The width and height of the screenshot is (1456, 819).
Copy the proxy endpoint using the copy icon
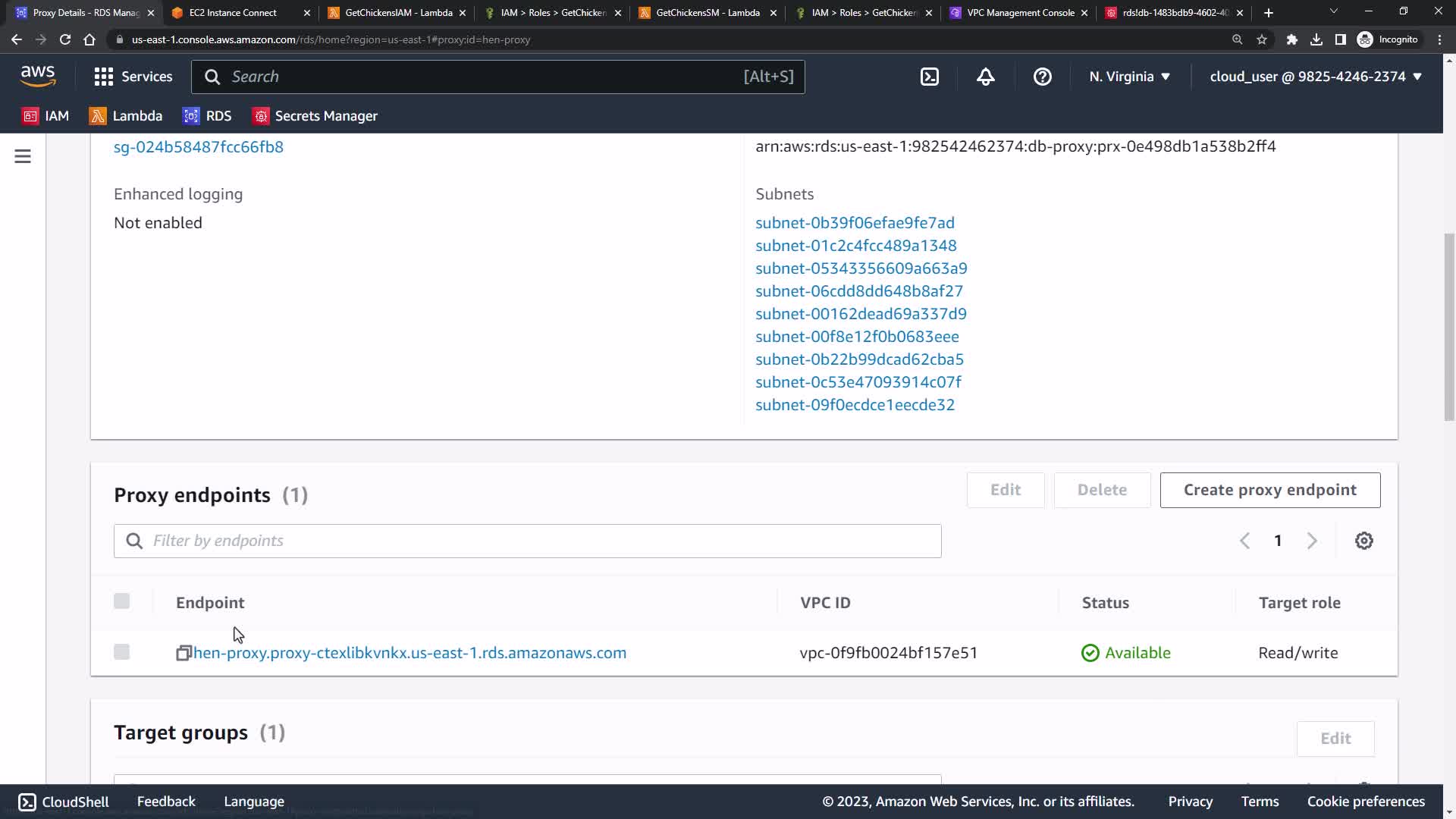tap(183, 653)
